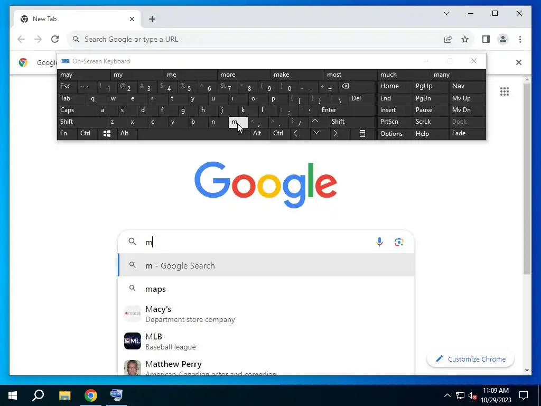Click the share this page icon
The height and width of the screenshot is (406, 541).
point(448,39)
